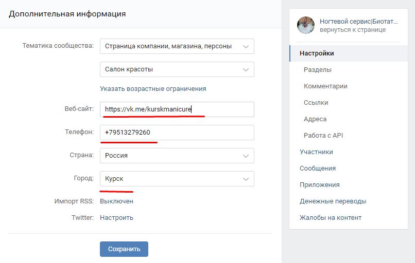Open the Страна country dropdown
The height and width of the screenshot is (263, 415).
point(177,156)
